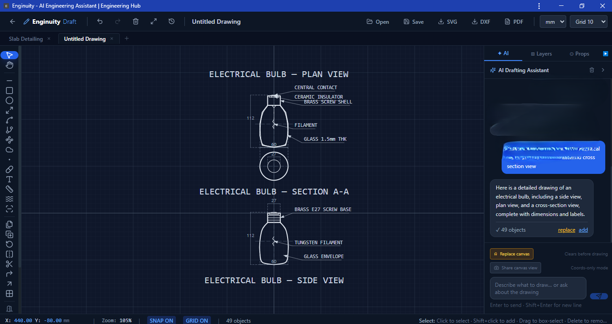This screenshot has width=612, height=324.
Task: Focus the Describe what to draw input
Action: coord(538,288)
